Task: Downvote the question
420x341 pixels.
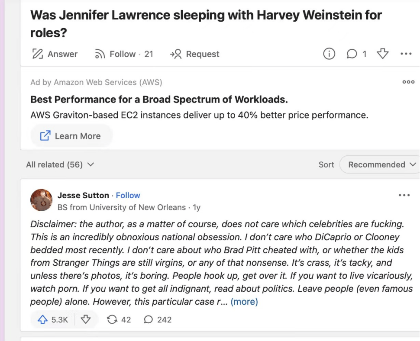Action: tap(383, 54)
